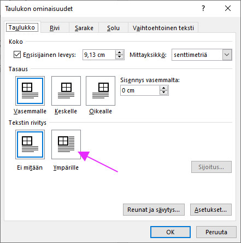Viewport: 241px width, 243px height.
Task: Increase Ensisijainen leveys with up arrow
Action: [x=120, y=53]
